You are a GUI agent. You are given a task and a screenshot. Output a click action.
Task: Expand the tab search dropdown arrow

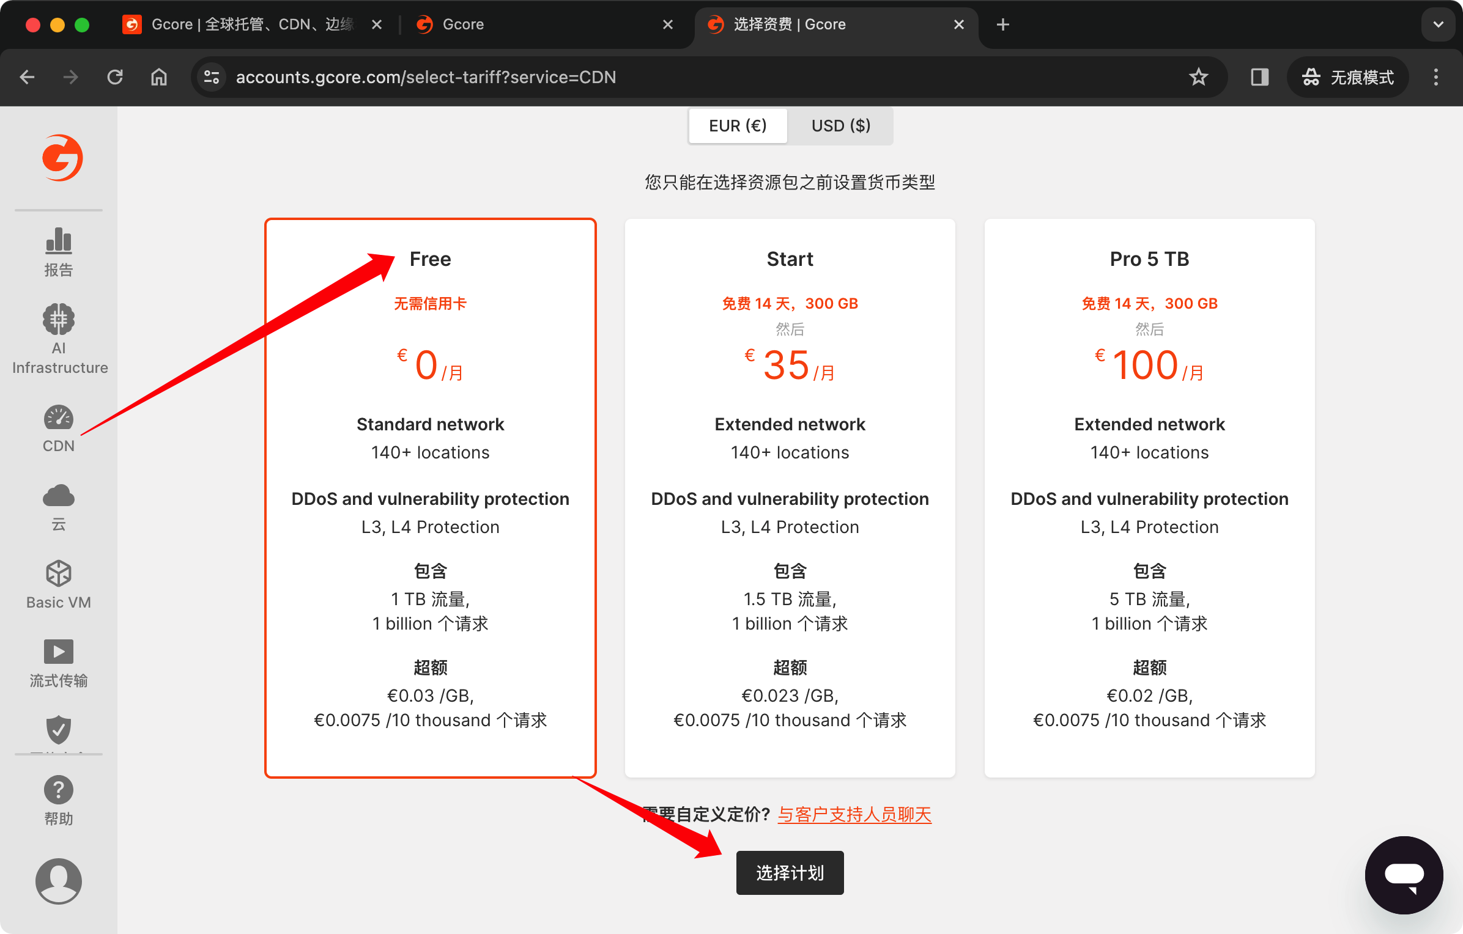(1439, 24)
